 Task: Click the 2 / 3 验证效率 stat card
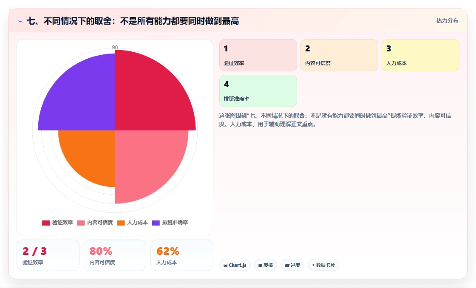pyautogui.click(x=48, y=255)
